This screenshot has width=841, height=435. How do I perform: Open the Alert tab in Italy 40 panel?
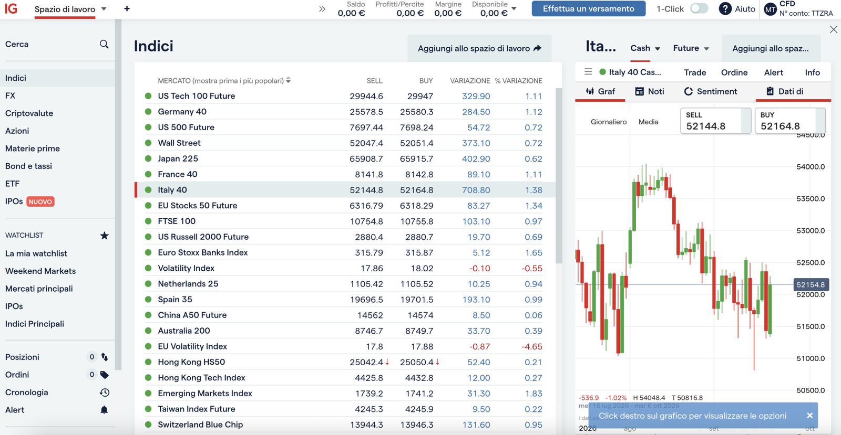pos(774,72)
